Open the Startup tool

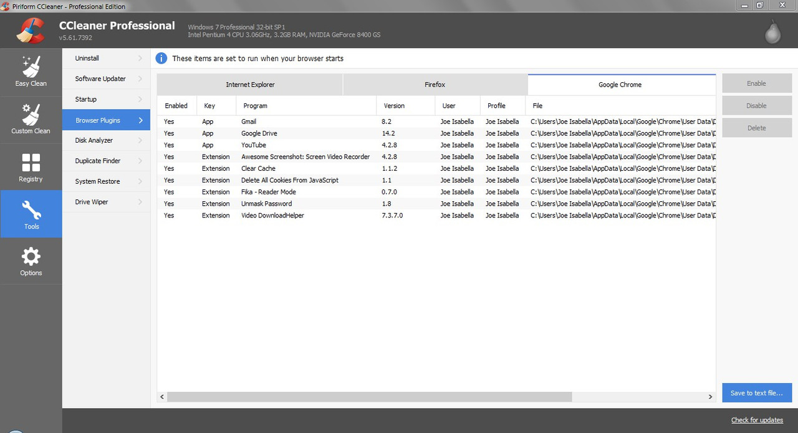106,99
